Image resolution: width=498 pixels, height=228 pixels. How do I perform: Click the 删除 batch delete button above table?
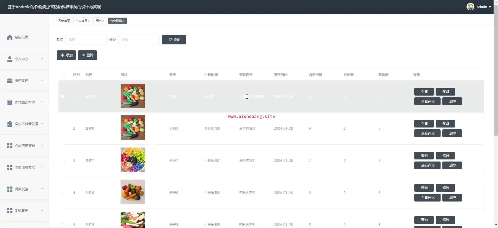tap(87, 55)
